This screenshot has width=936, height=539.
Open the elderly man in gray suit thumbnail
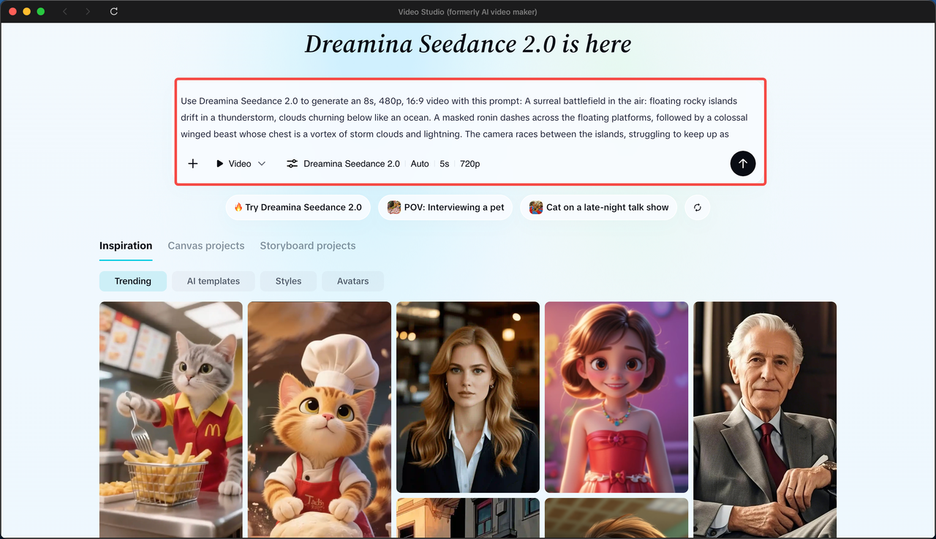[765, 420]
